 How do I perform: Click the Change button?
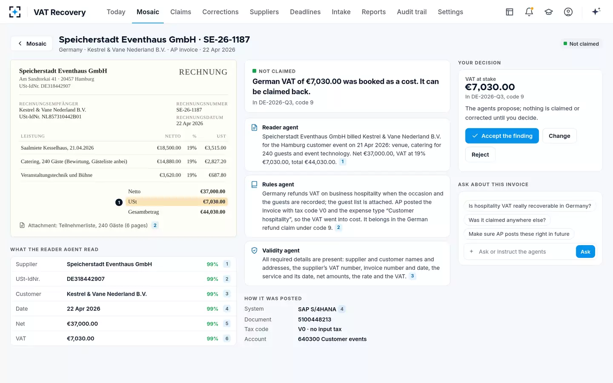click(559, 136)
